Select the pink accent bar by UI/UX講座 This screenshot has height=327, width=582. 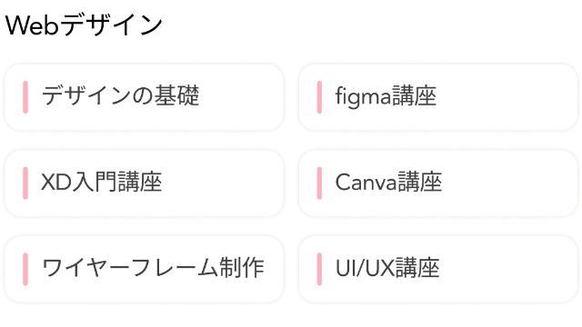click(x=319, y=269)
